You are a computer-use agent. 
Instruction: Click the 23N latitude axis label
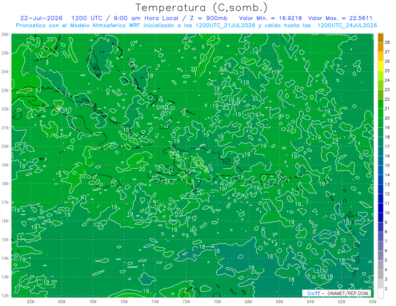5,90
